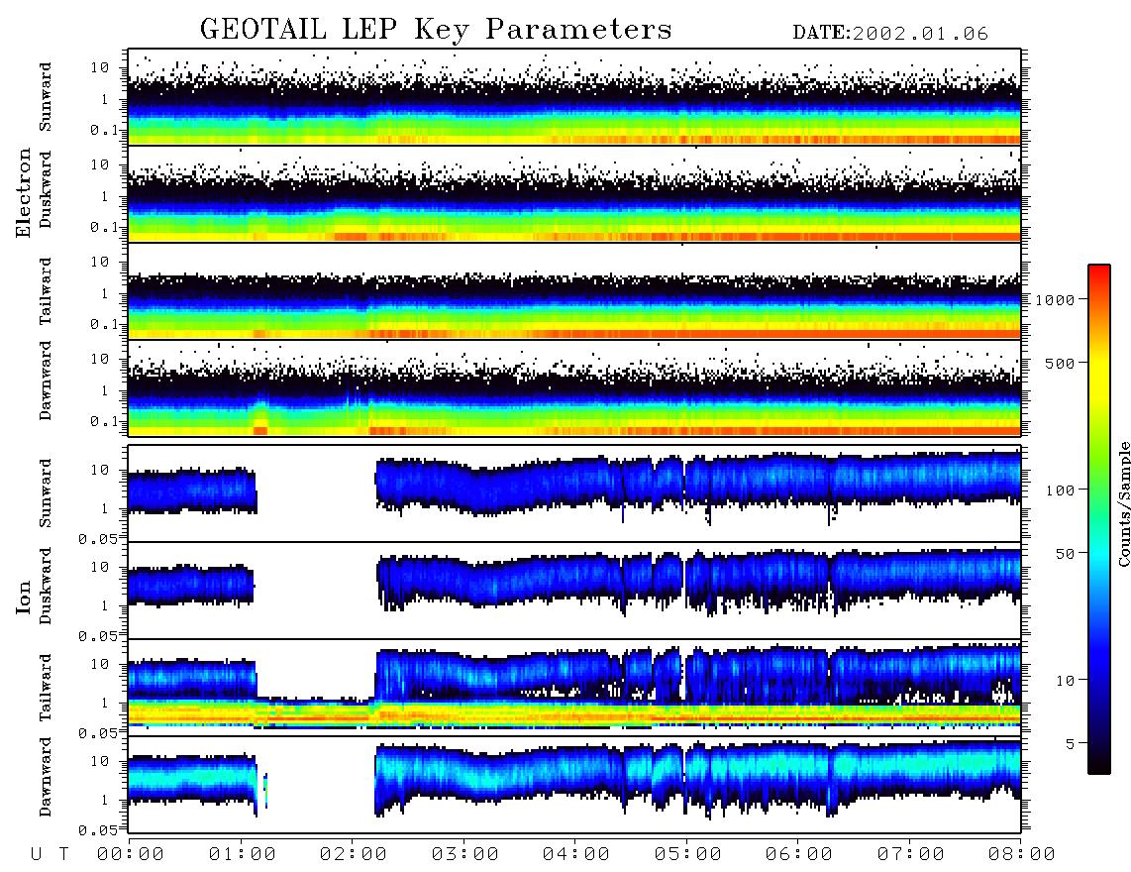Image resolution: width=1131 pixels, height=872 pixels.
Task: Select the "07:00" time tick label
Action: point(911,854)
